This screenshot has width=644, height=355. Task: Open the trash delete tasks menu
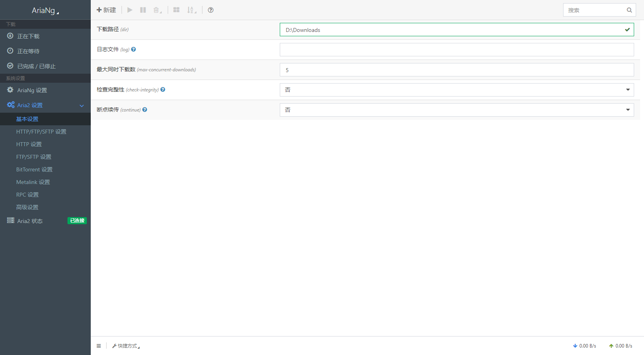(x=157, y=10)
